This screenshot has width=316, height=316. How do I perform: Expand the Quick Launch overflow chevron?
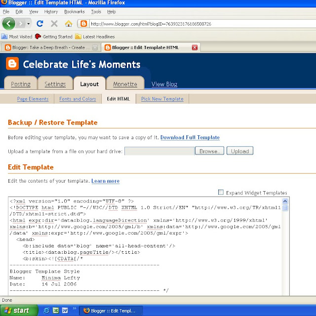click(75, 308)
